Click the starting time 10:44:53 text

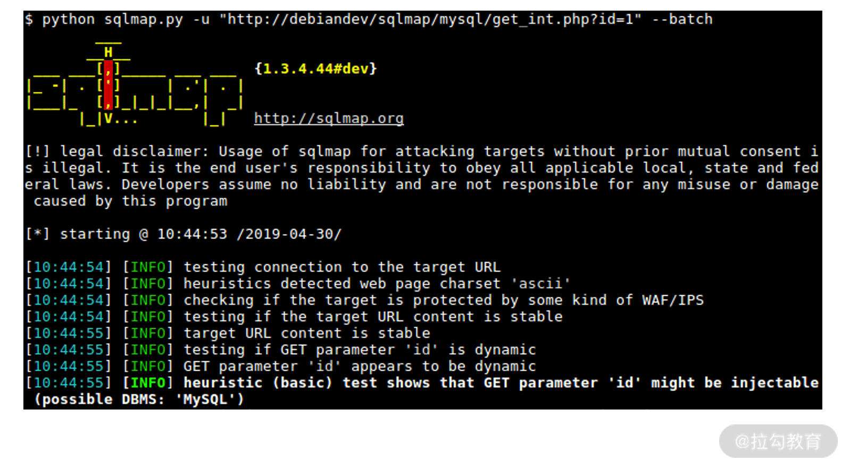coord(192,234)
